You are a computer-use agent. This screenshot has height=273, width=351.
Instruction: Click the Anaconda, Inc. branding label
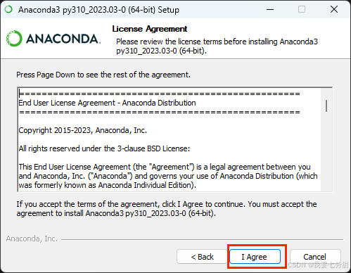click(x=32, y=239)
